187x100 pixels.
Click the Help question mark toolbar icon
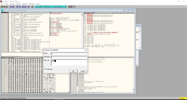coord(74,6)
